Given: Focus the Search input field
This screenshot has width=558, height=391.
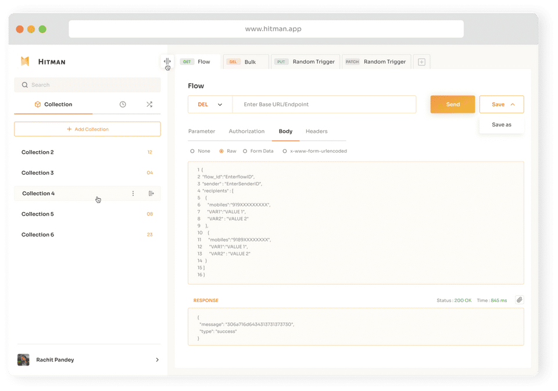Looking at the screenshot, I should [88, 85].
